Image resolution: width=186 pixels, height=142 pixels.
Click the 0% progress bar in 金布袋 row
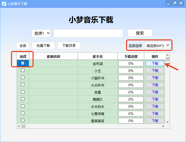coord(131,63)
